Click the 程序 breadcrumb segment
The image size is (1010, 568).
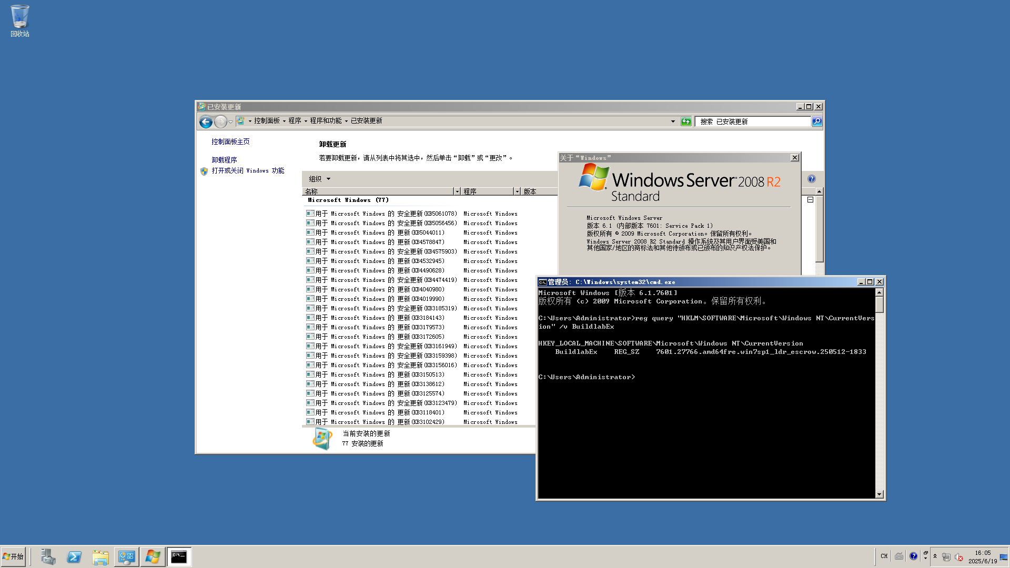tap(295, 121)
